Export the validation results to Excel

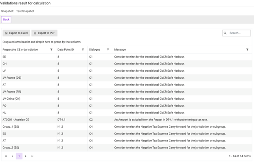(16, 33)
